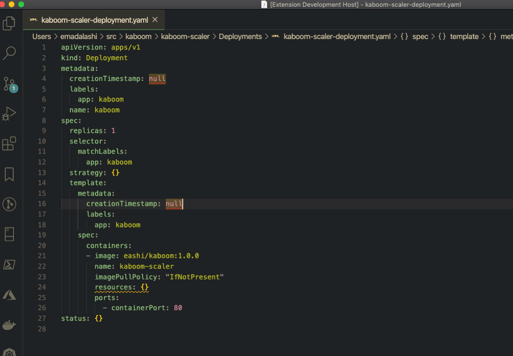Viewport: 513px width, 356px height.
Task: Open the kaboom folder breadcrumb menu
Action: pyautogui.click(x=138, y=36)
